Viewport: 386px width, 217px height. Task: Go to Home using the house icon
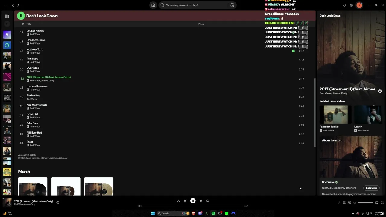[153, 5]
